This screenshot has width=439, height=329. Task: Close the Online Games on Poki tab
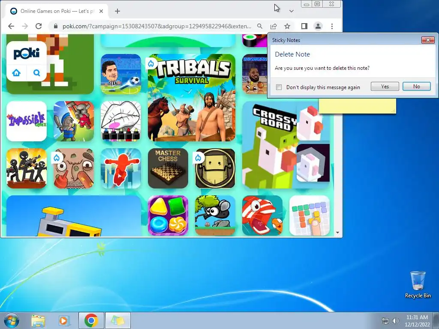101,11
